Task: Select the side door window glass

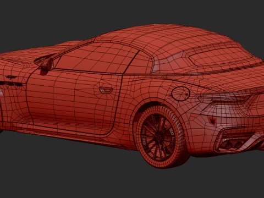Action: (x=96, y=58)
